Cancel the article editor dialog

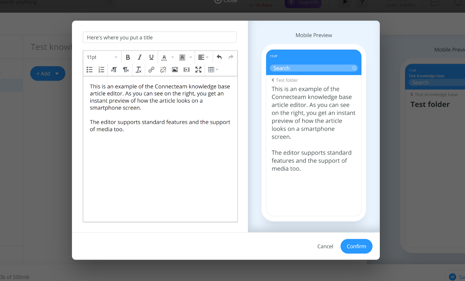coord(325,246)
